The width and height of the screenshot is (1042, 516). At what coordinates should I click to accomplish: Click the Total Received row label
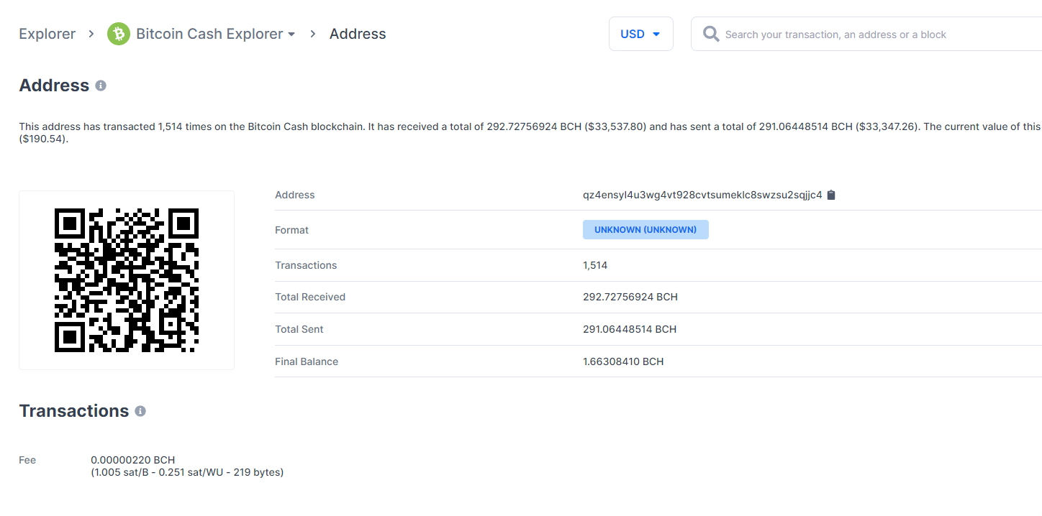(310, 297)
